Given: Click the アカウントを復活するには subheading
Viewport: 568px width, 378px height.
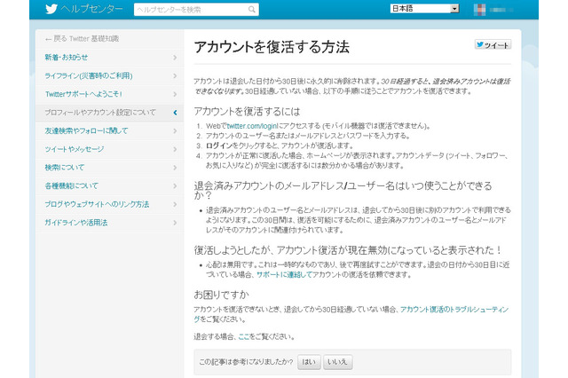Looking at the screenshot, I should (x=247, y=111).
